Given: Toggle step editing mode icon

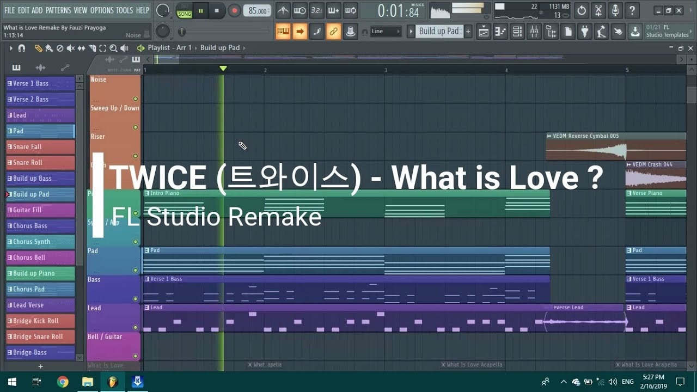Looking at the screenshot, I should pyautogui.click(x=316, y=32).
